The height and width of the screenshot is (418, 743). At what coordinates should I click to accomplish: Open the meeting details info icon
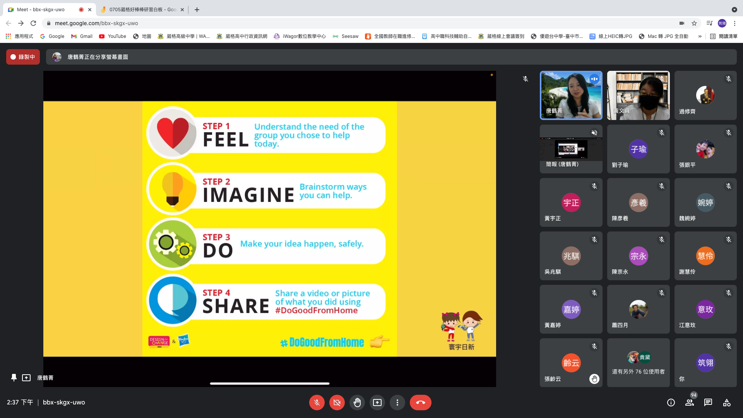[x=671, y=403]
